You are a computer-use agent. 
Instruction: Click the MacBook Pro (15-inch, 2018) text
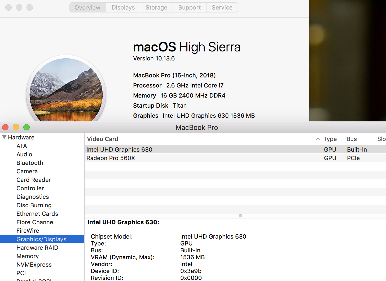tap(174, 75)
